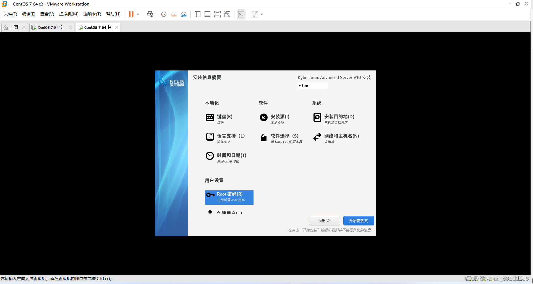Viewport: 533px width, 284px height.
Task: Click the 开始安装(B) button
Action: click(359, 221)
